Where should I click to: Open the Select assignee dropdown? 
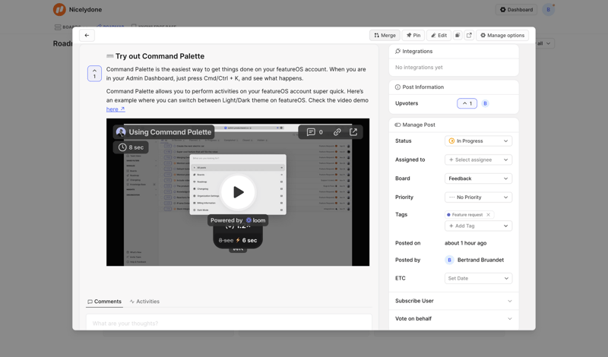pos(478,160)
